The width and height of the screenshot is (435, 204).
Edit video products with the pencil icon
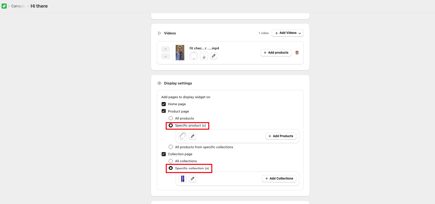pyautogui.click(x=214, y=56)
